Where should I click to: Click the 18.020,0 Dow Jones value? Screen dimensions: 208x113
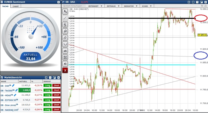point(26,105)
